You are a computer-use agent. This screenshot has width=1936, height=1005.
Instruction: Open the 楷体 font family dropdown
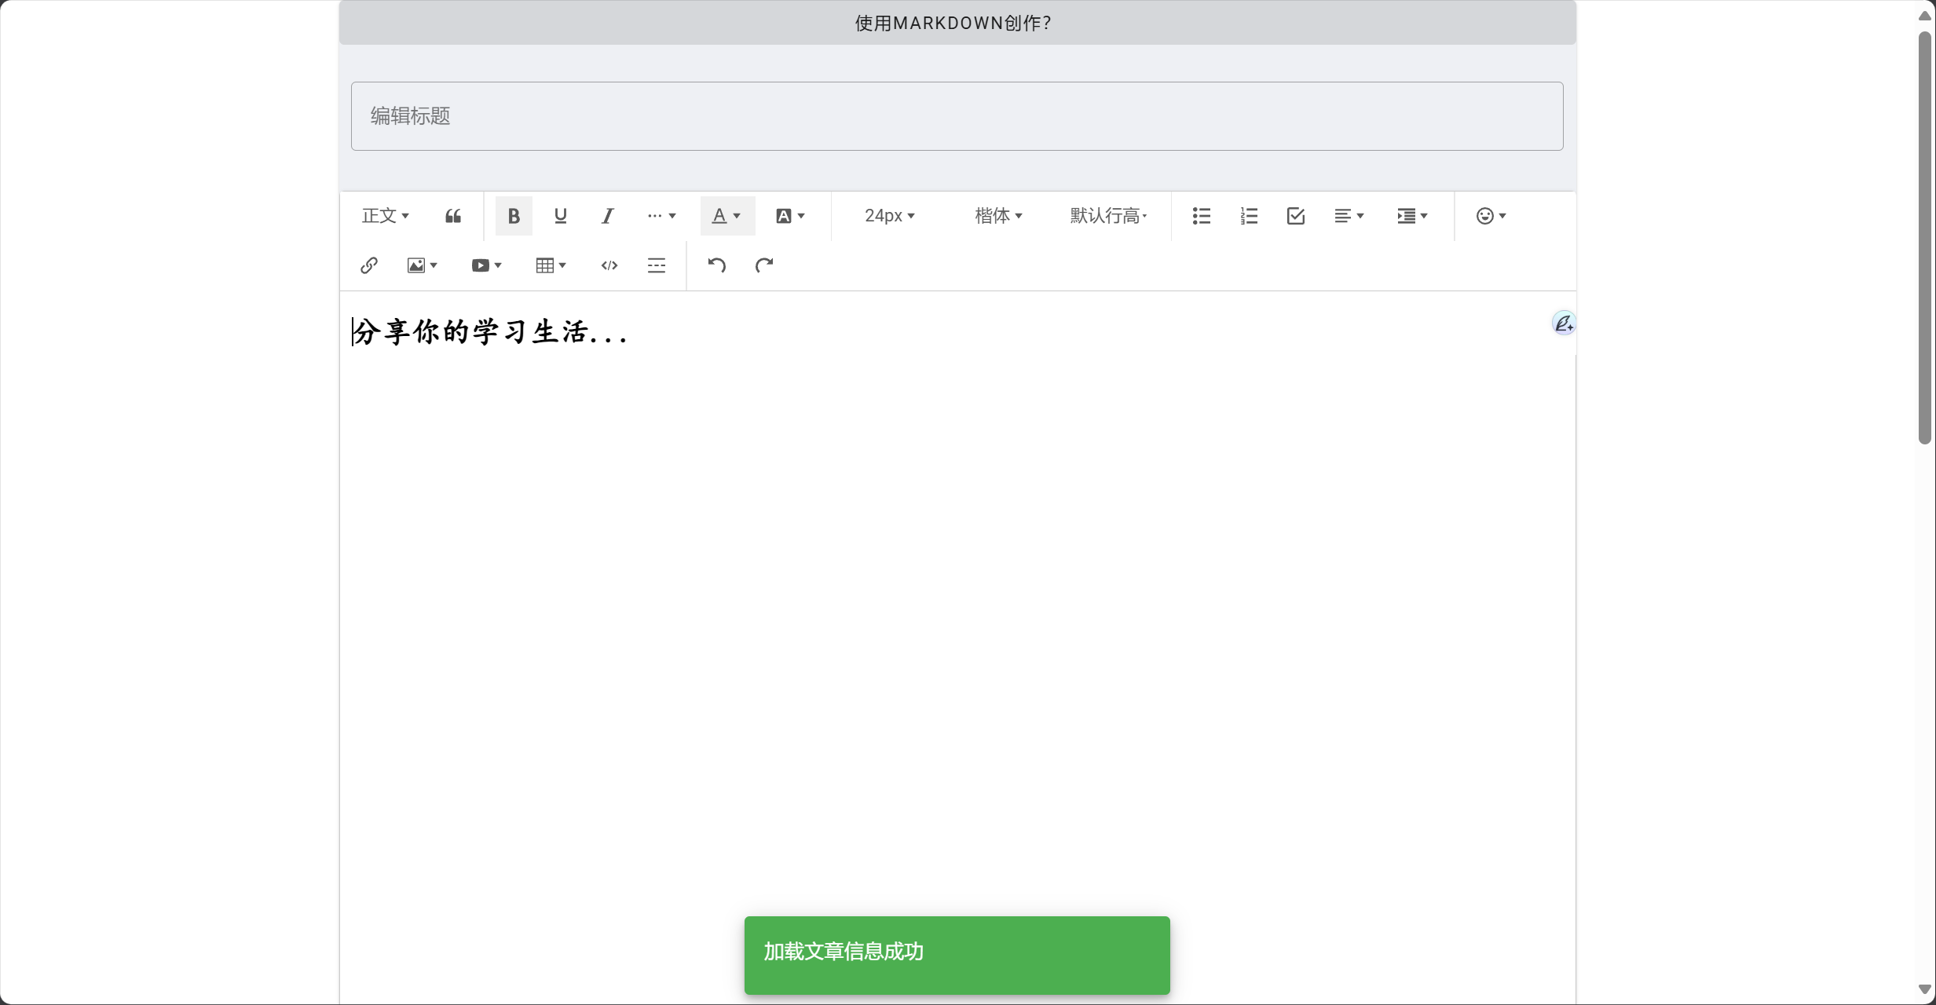pos(998,216)
